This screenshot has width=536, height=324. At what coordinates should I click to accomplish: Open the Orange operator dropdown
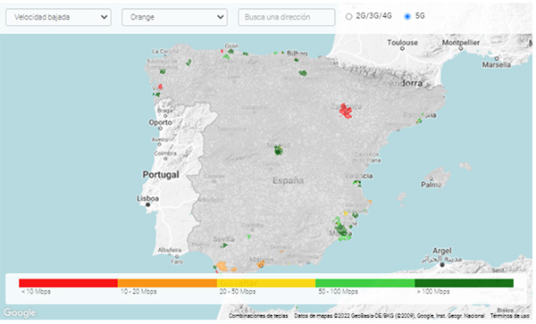tap(175, 17)
